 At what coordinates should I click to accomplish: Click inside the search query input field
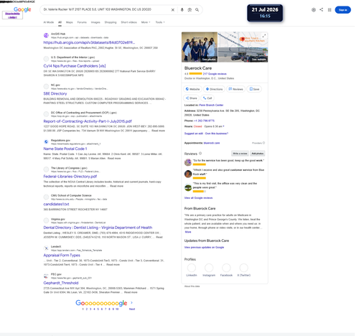pyautogui.click(x=106, y=9)
